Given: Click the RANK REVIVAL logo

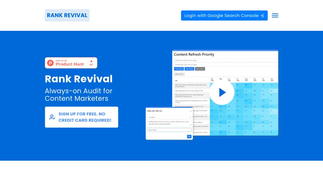Looking at the screenshot, I should (67, 15).
